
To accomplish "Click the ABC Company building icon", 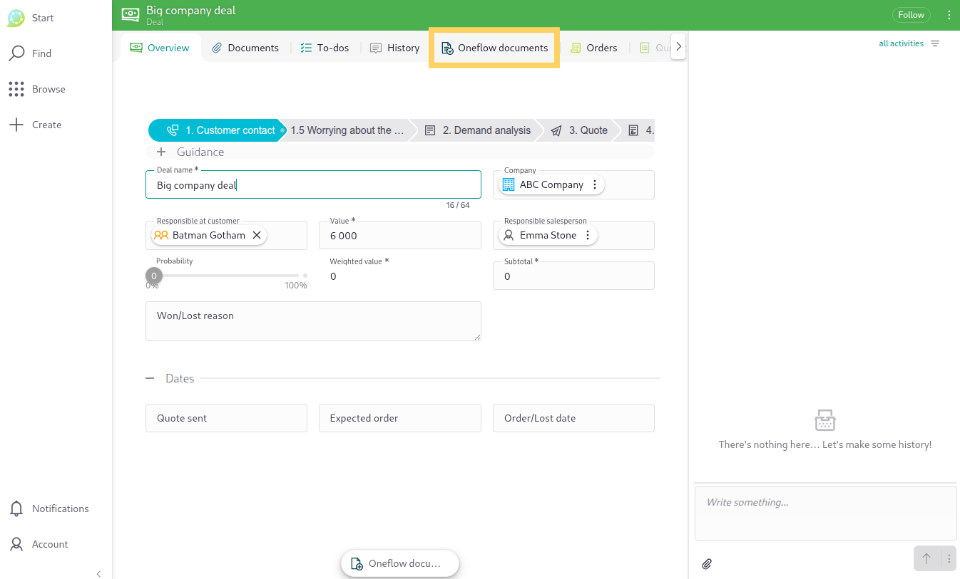I will tap(509, 184).
